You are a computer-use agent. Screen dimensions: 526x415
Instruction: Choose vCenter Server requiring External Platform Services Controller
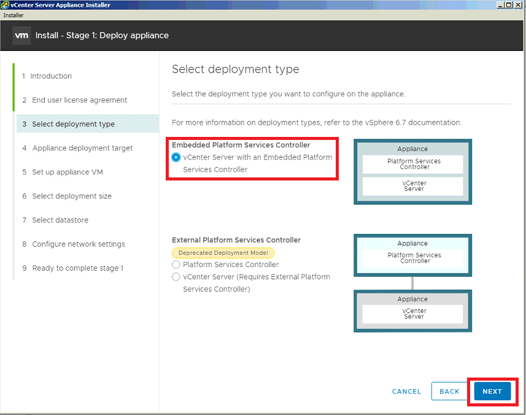coord(176,277)
